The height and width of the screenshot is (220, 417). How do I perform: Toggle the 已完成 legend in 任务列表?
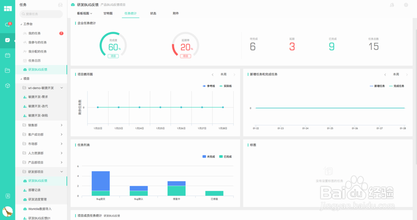point(226,156)
